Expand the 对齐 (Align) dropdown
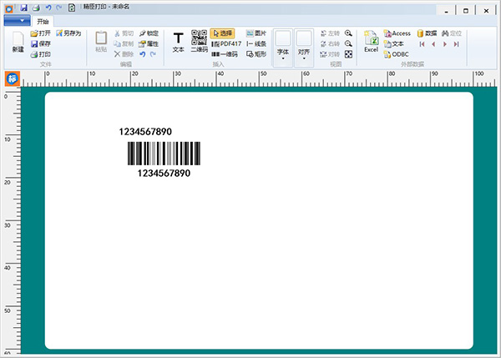501x358 pixels. [x=304, y=48]
